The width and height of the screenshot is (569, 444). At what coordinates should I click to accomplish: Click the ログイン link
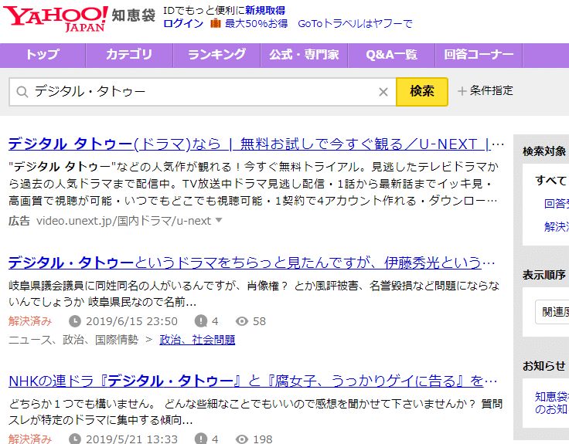(183, 24)
